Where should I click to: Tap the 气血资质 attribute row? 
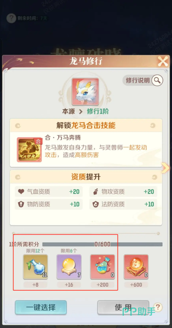coord(48,192)
